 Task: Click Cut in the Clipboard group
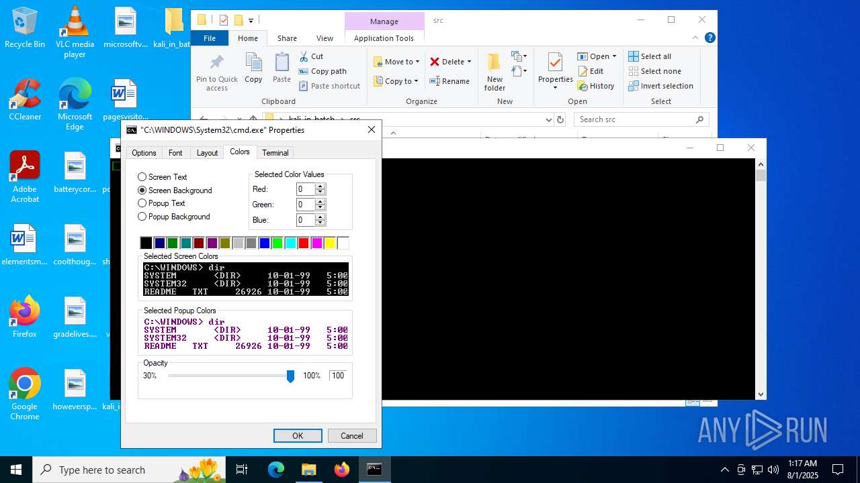[x=312, y=56]
